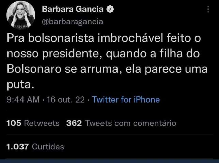Click the blue verified badge
This screenshot has height=163, width=219.
(110, 10)
